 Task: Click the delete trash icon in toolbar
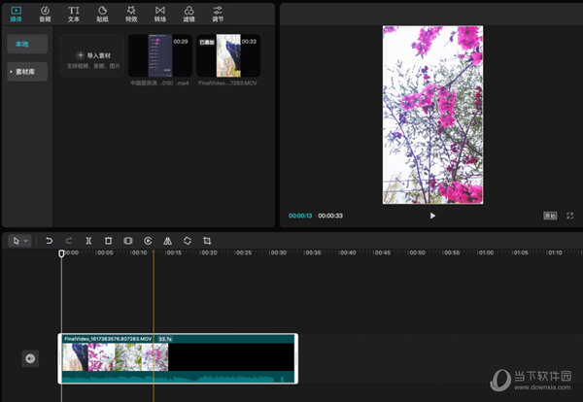(108, 240)
